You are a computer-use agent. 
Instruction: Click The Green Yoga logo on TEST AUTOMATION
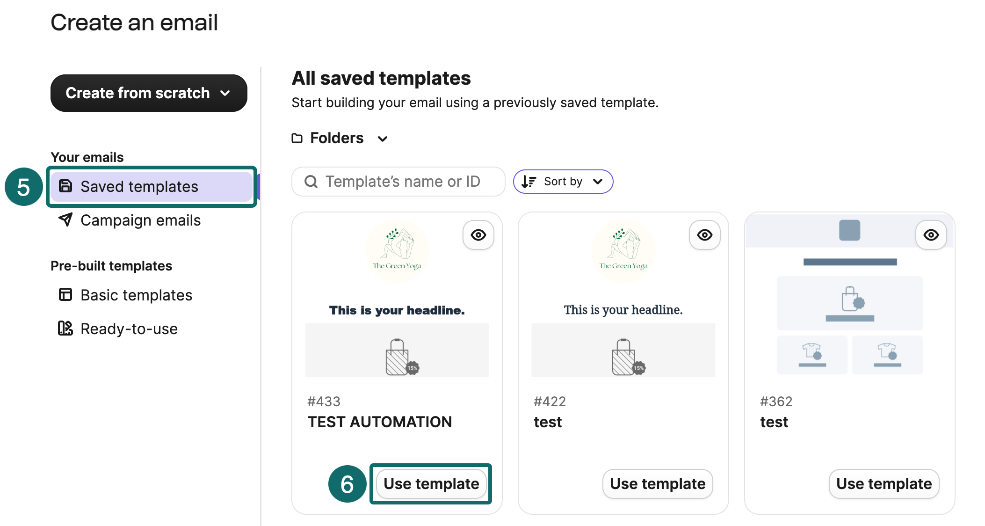pyautogui.click(x=397, y=251)
